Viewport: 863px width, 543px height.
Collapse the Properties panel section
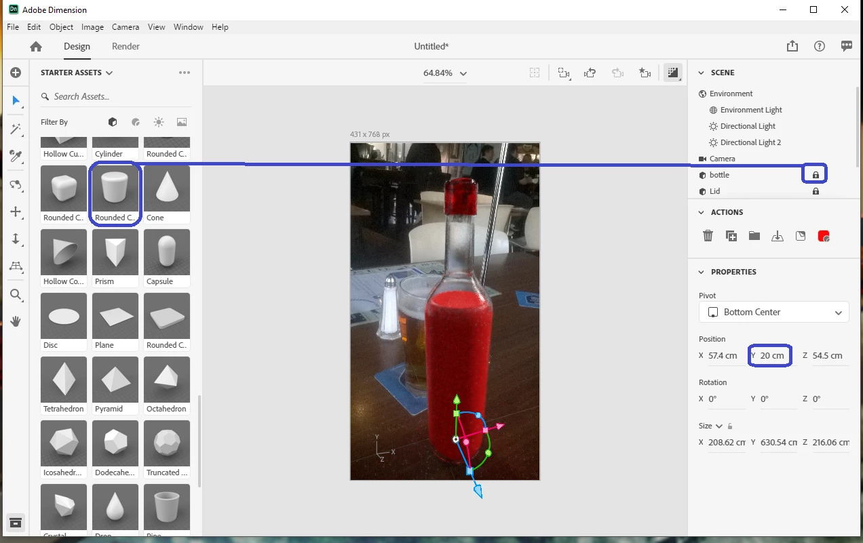point(702,272)
